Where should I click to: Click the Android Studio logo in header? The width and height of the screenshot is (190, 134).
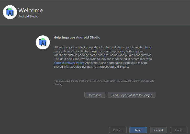[x=10, y=12]
